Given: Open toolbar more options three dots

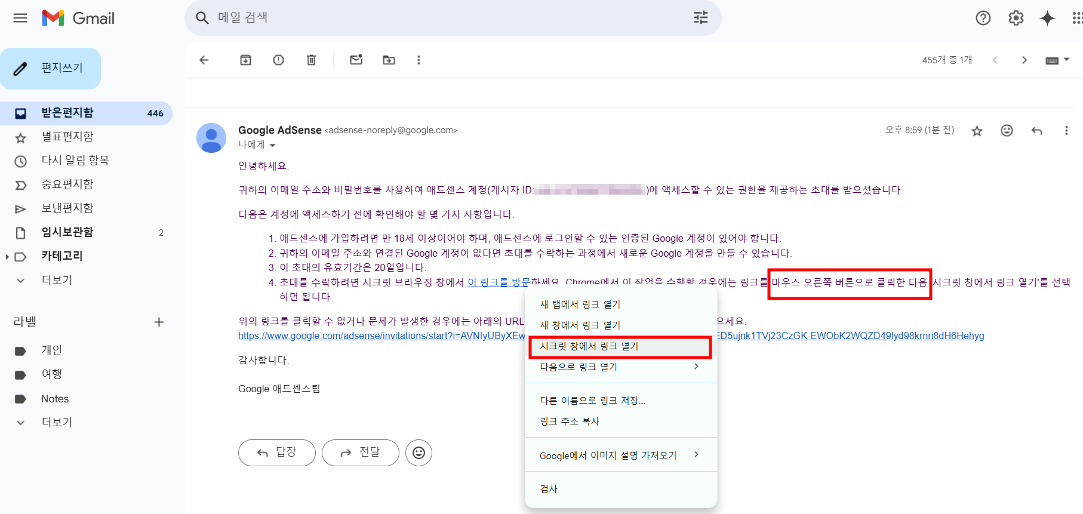Looking at the screenshot, I should click(419, 60).
